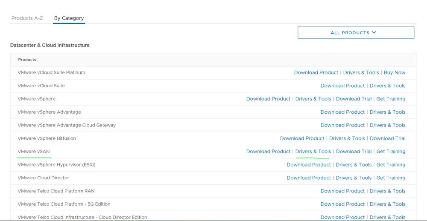This screenshot has height=221, width=427.
Task: Select VMware Telco Cloud Platform - 5G Edition name
Action: (x=64, y=204)
